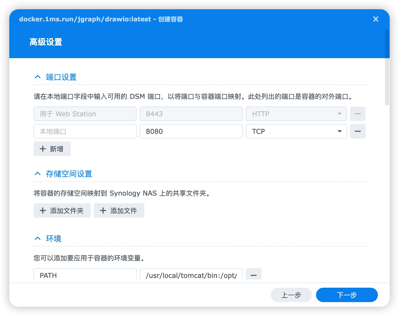
Task: Click the minus button beside HTTP row
Action: tap(358, 114)
